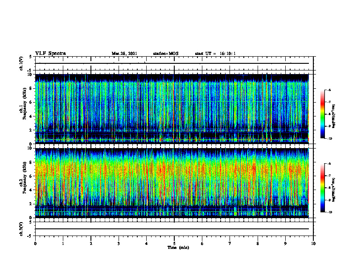Screen dimensions: 353x273
Task: Click time tick label '2' on x-axis
Action: point(91,244)
